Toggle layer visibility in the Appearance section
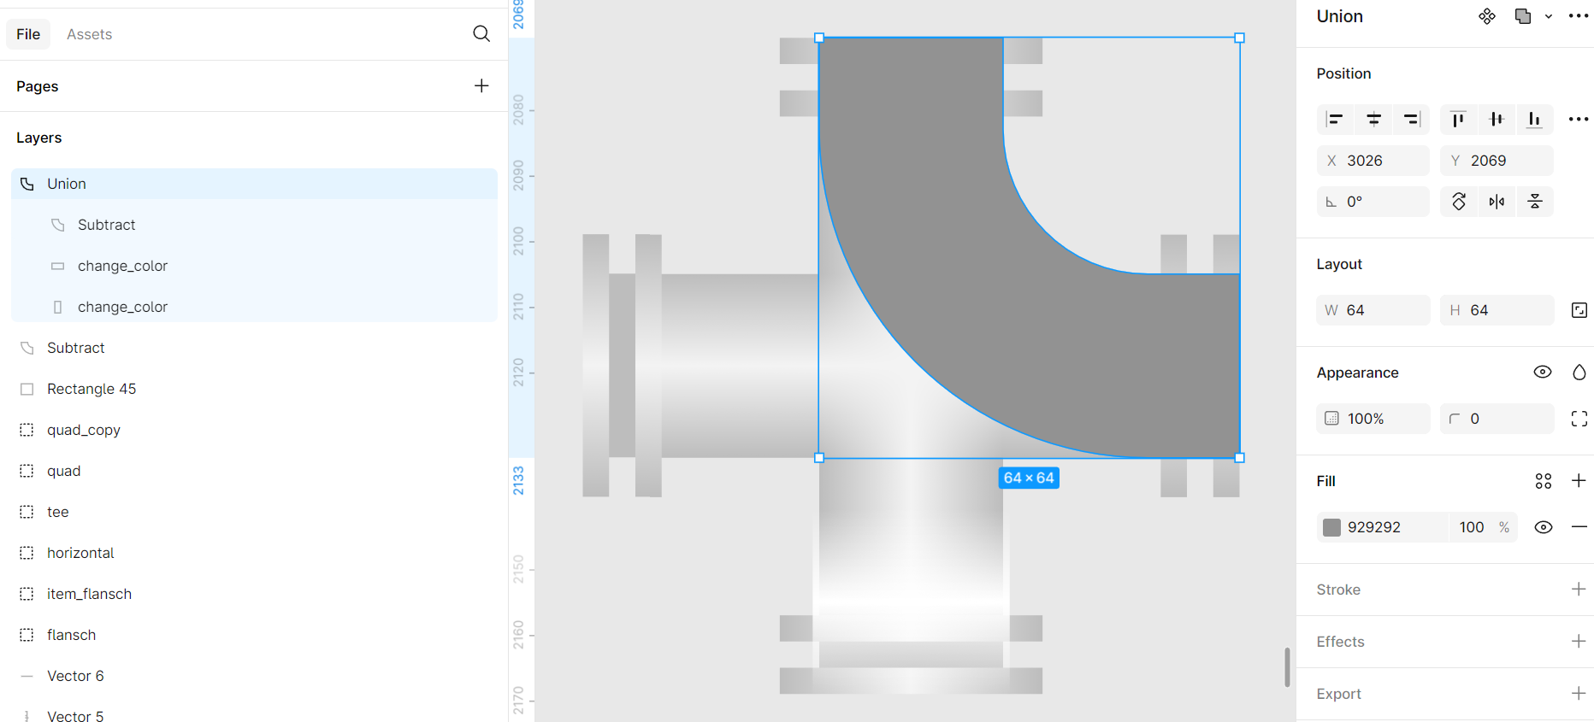 pyautogui.click(x=1542, y=372)
